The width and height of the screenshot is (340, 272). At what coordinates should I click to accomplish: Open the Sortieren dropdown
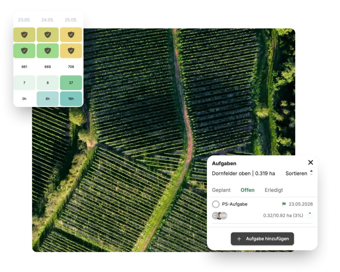click(296, 173)
